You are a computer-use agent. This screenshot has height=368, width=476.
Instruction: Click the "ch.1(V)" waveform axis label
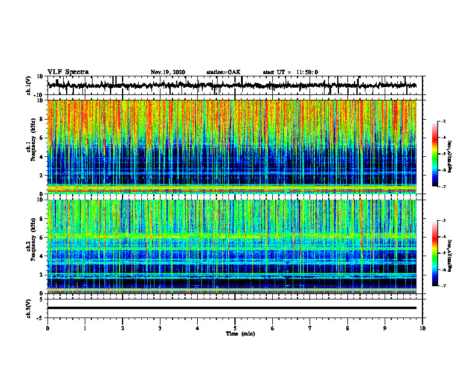coord(29,85)
